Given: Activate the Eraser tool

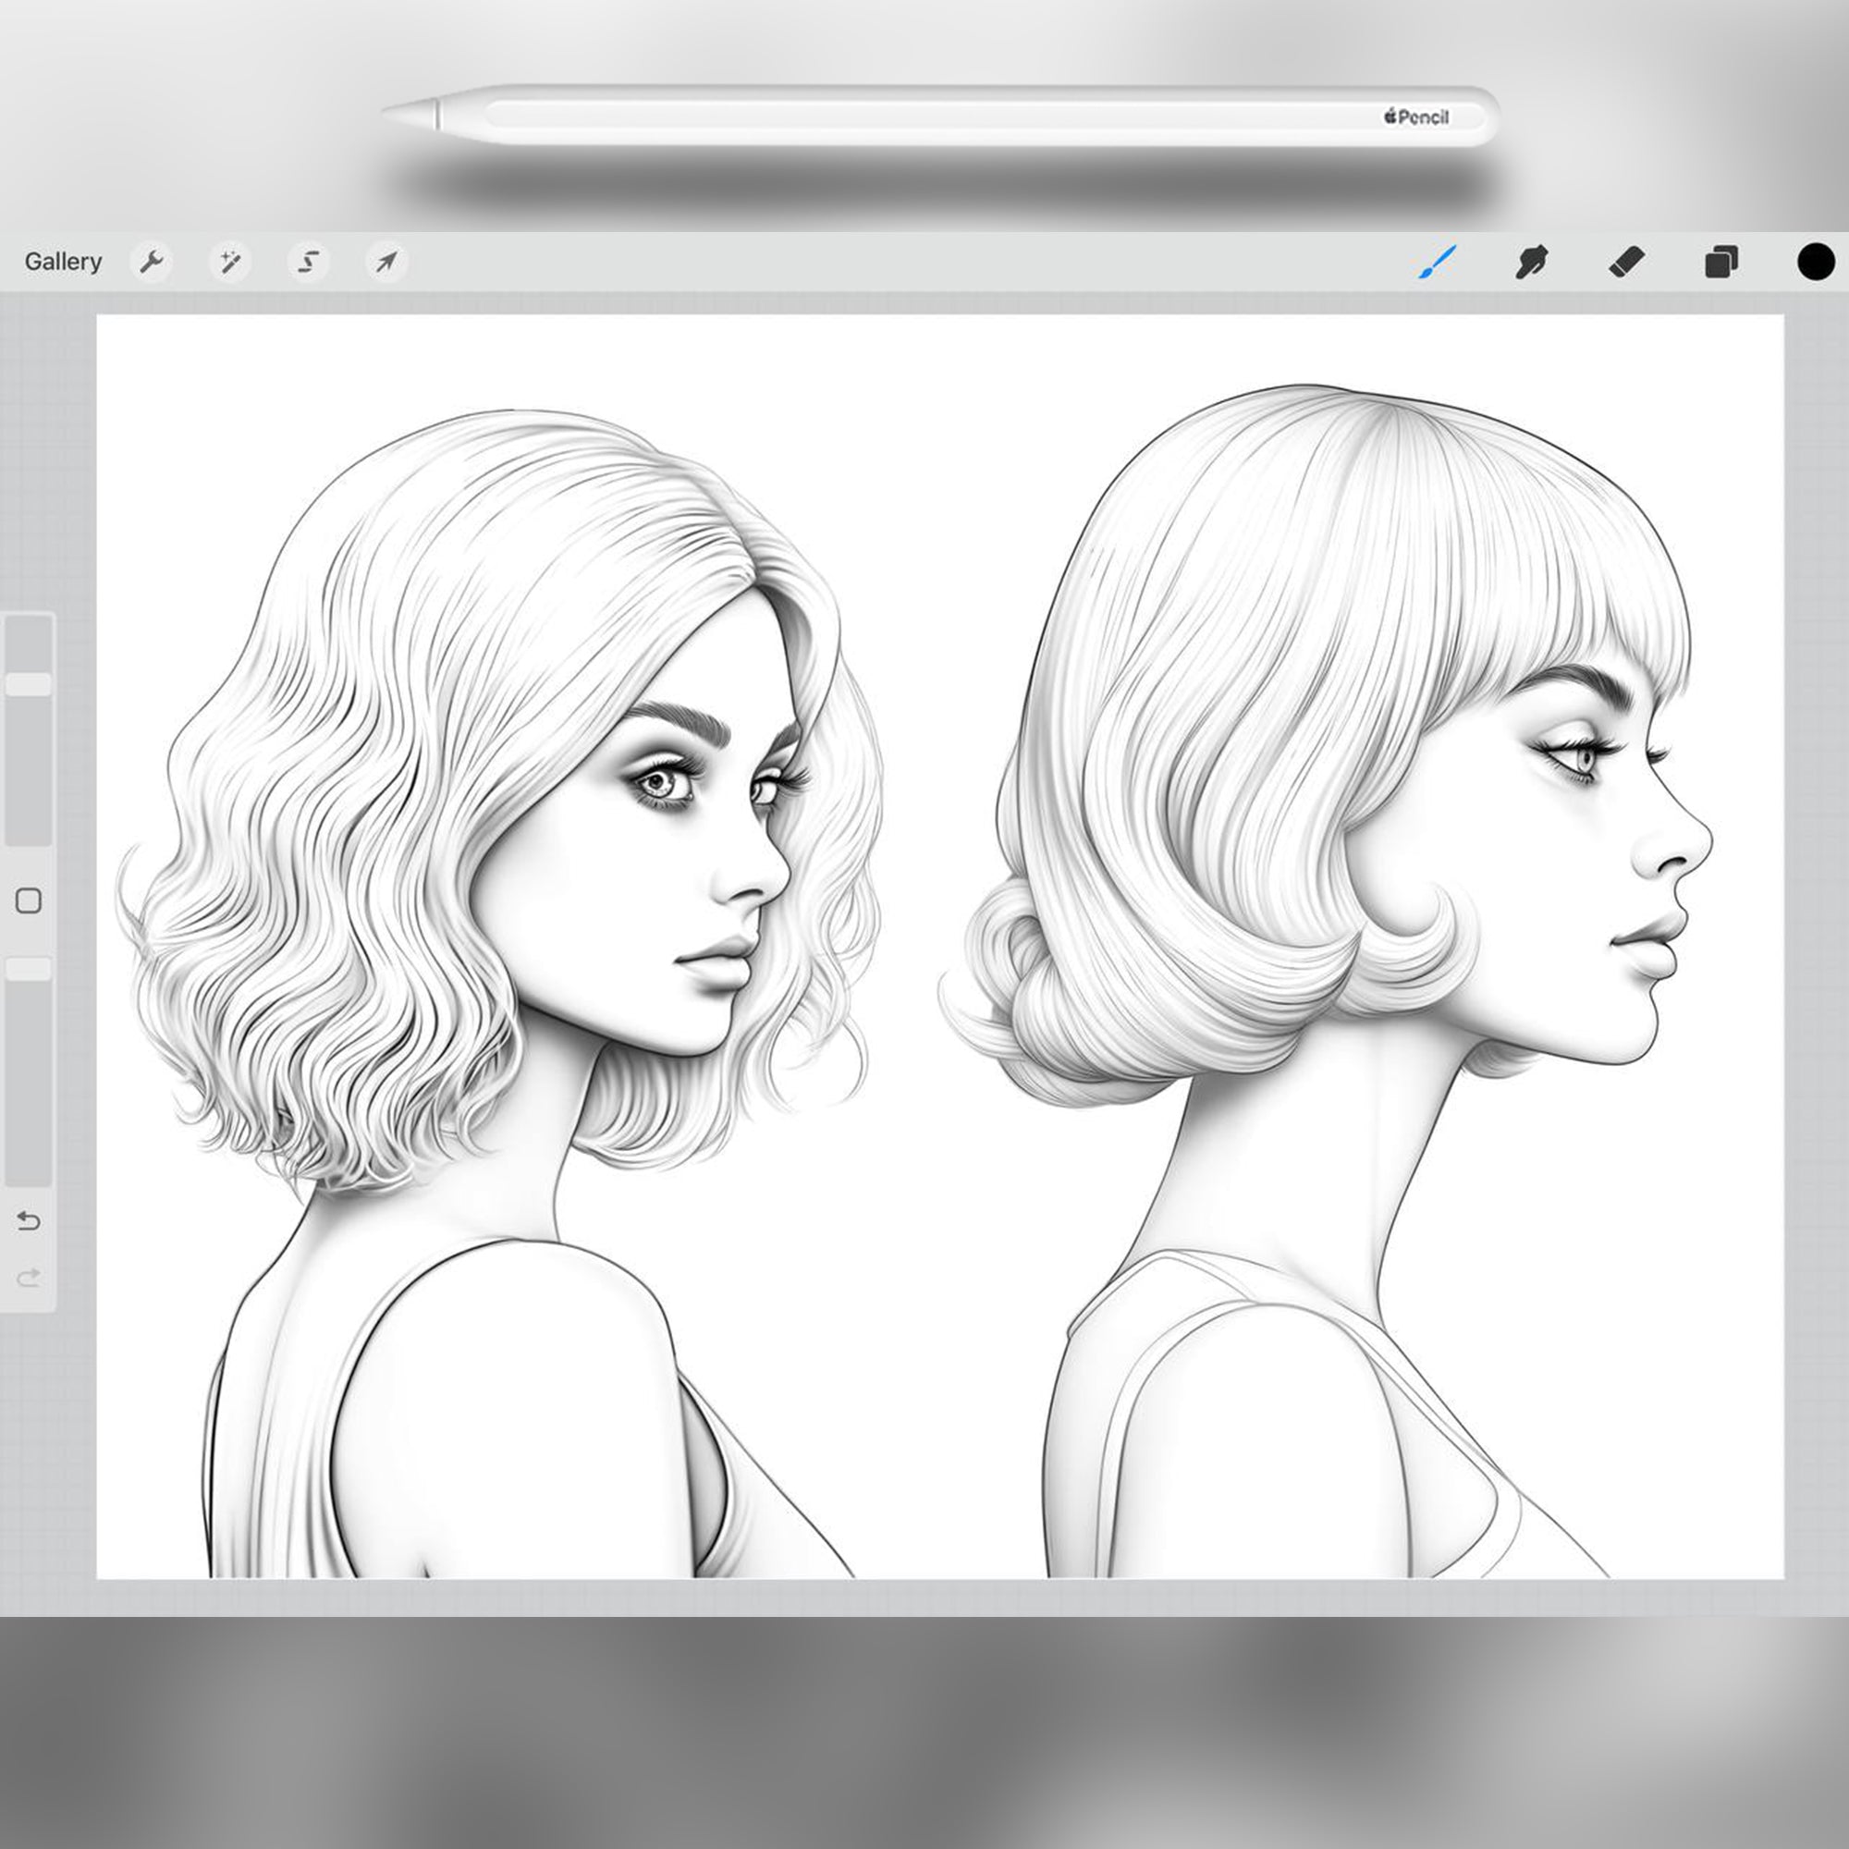Looking at the screenshot, I should [1629, 262].
